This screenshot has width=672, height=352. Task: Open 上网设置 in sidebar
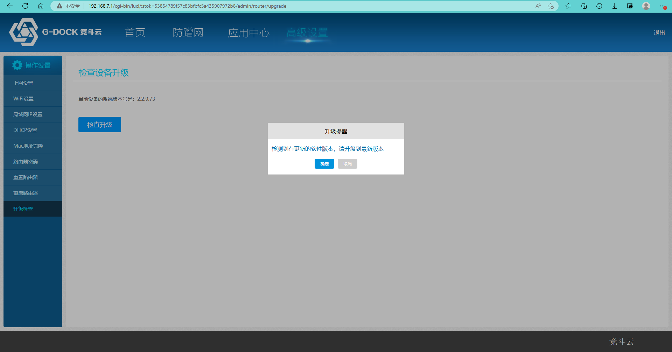pos(33,83)
